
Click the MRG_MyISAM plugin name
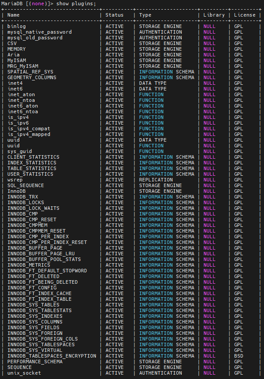pyautogui.click(x=23, y=66)
